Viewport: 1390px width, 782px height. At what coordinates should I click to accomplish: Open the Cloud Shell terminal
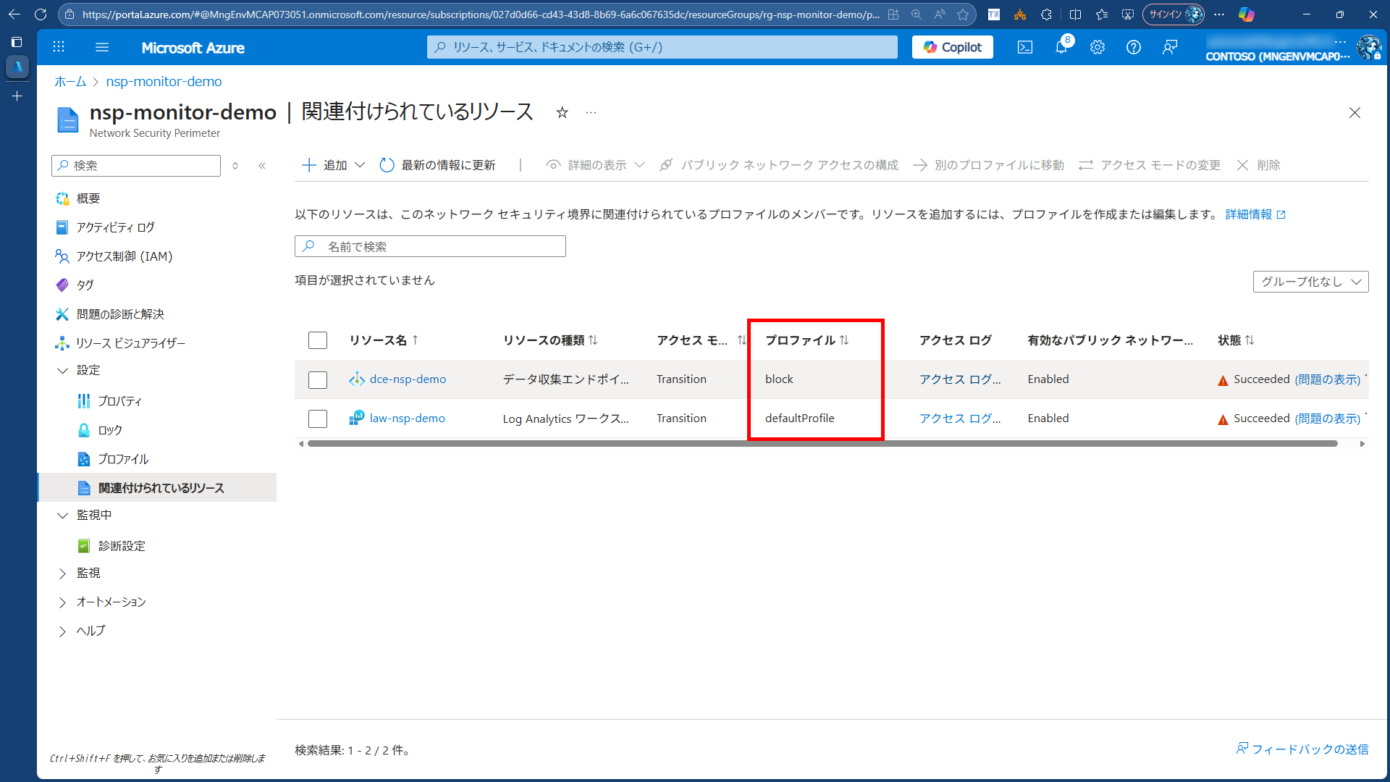tap(1024, 47)
